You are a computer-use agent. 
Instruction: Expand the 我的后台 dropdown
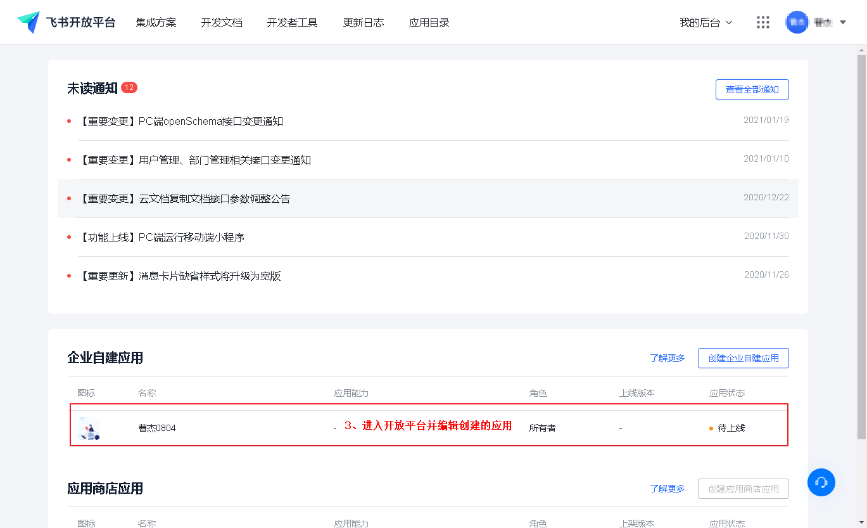pos(706,22)
